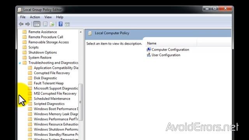Select Windows Memory Leak Diagnosis item
The height and width of the screenshot is (140, 249).
[56, 114]
